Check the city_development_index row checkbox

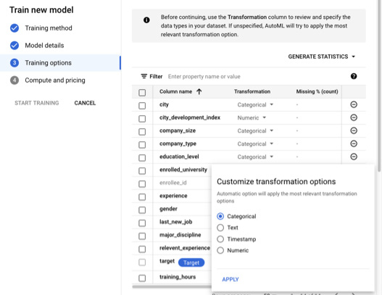pos(142,119)
